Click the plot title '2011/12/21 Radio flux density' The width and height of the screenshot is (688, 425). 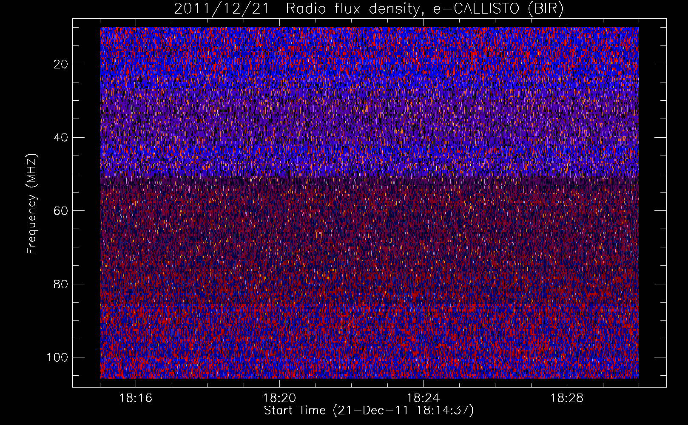(x=369, y=9)
